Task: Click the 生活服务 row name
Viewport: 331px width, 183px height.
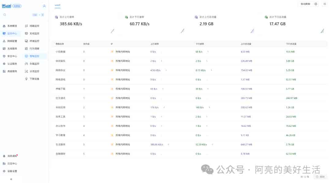Action: coord(60,145)
